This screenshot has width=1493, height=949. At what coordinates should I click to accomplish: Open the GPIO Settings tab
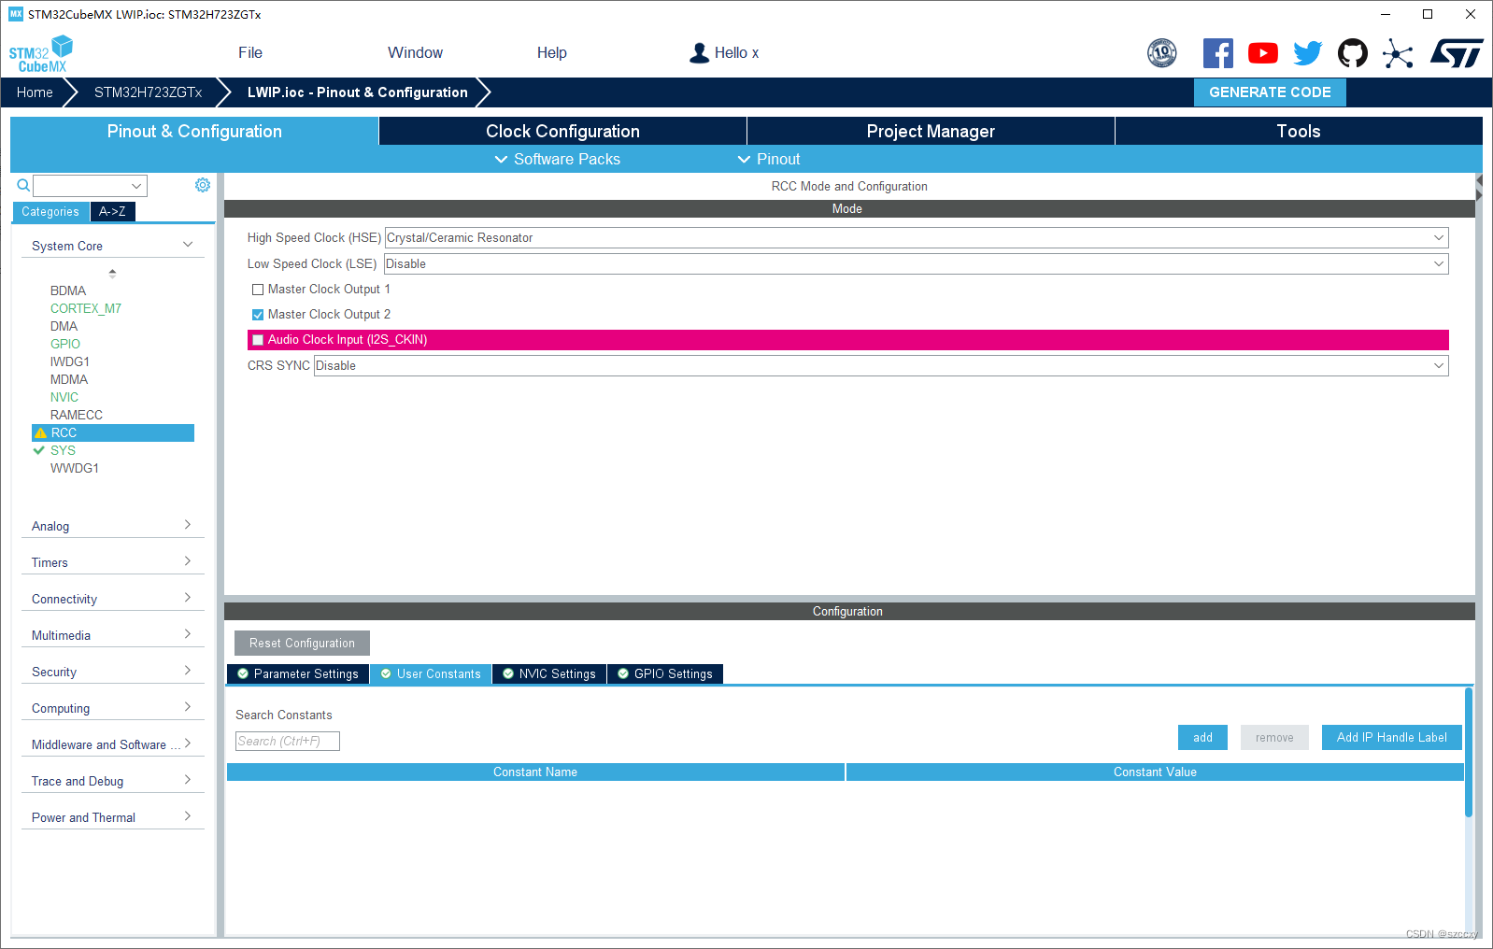[x=665, y=673]
